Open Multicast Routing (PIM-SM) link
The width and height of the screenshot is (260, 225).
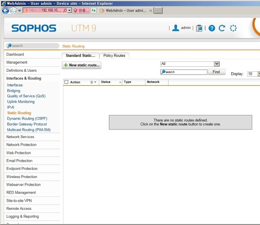tap(29, 130)
